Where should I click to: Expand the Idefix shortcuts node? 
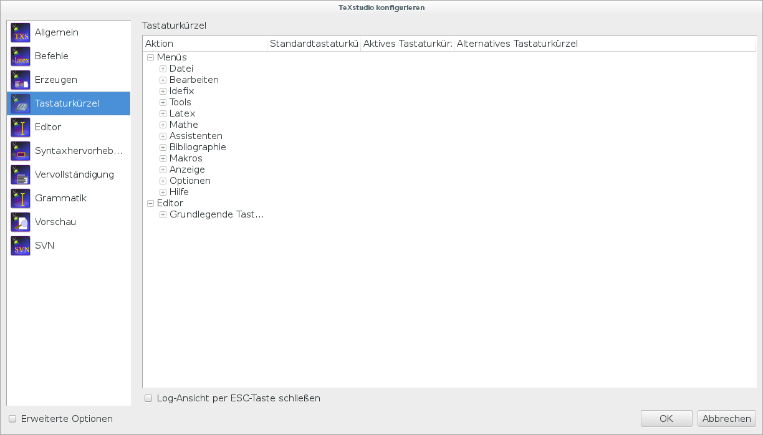coord(163,91)
